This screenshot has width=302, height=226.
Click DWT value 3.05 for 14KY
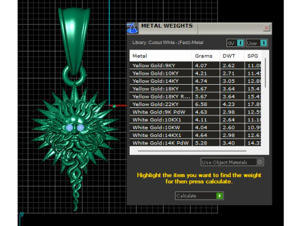pyautogui.click(x=228, y=81)
